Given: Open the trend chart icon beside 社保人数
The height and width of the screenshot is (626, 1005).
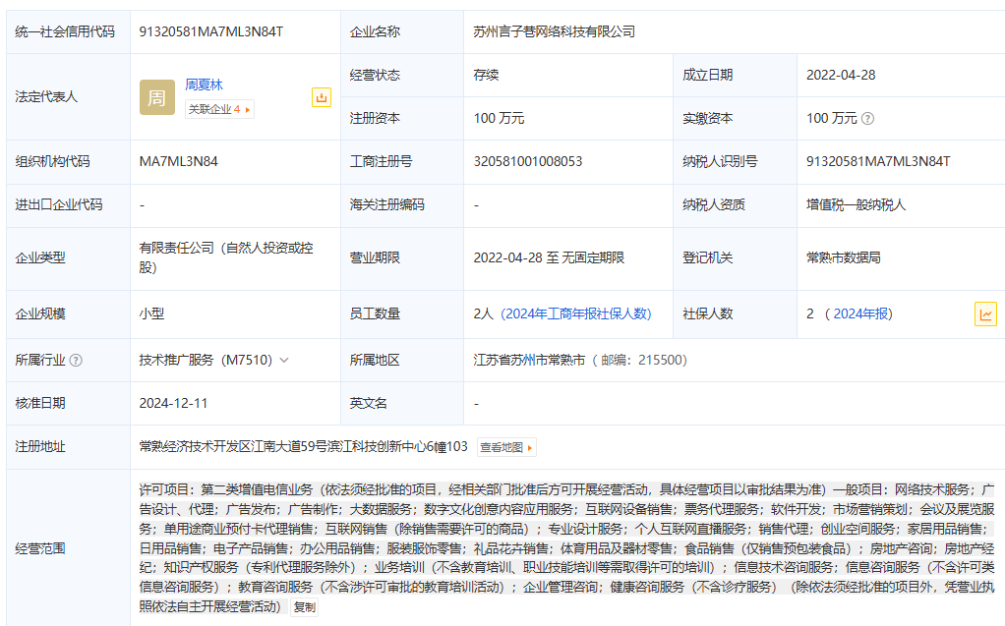Looking at the screenshot, I should pos(985,314).
